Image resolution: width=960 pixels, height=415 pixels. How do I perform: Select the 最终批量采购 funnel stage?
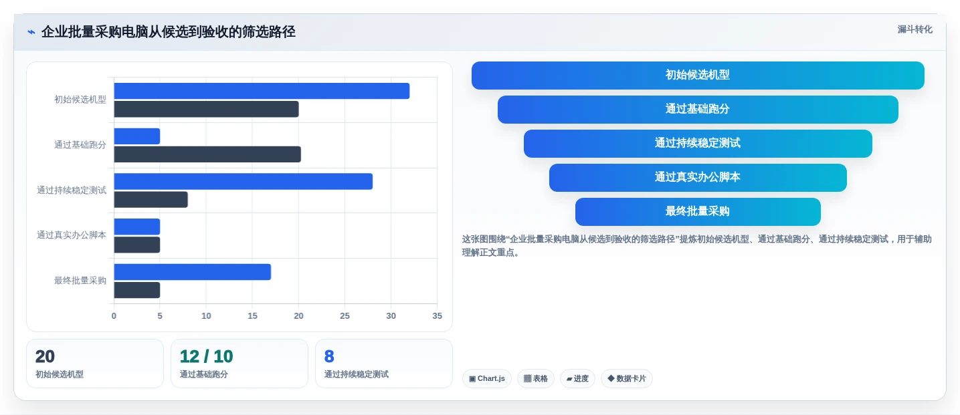click(698, 212)
